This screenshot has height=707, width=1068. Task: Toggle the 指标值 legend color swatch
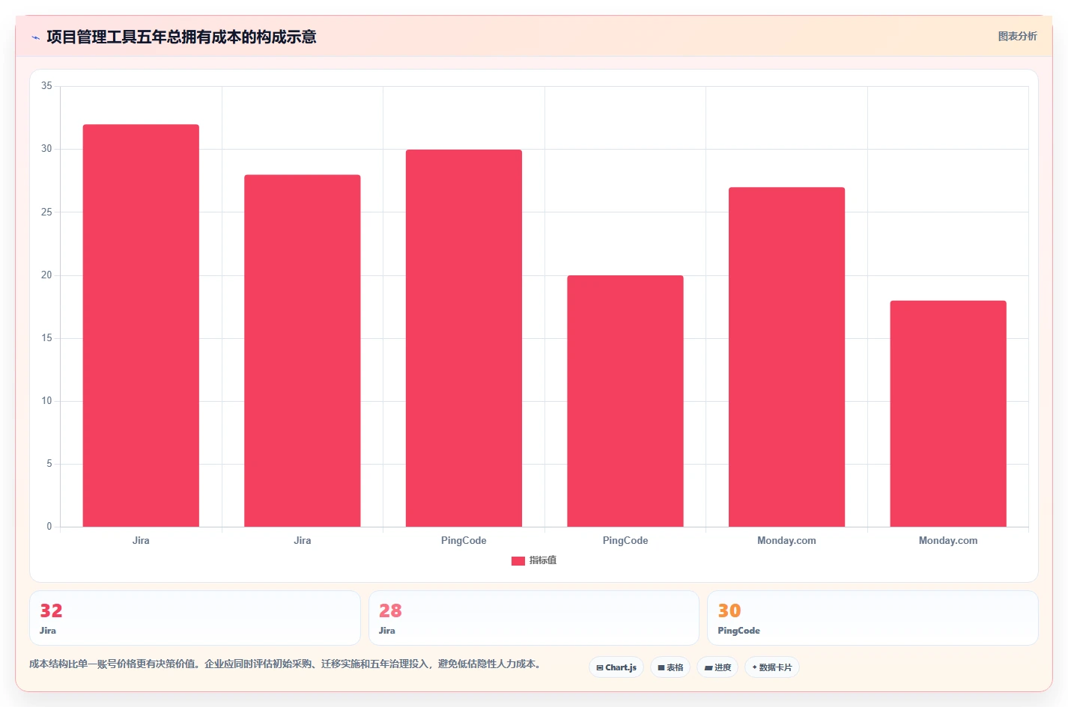pyautogui.click(x=518, y=560)
